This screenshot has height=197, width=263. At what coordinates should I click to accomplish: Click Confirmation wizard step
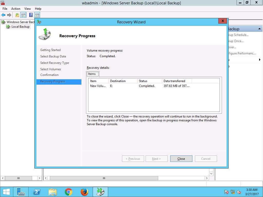[49, 75]
